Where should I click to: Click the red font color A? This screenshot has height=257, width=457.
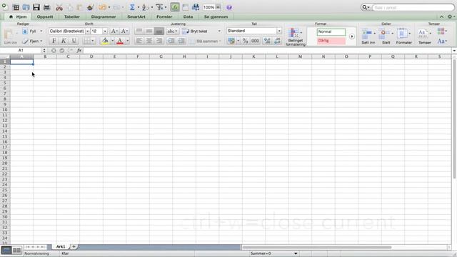(x=120, y=41)
